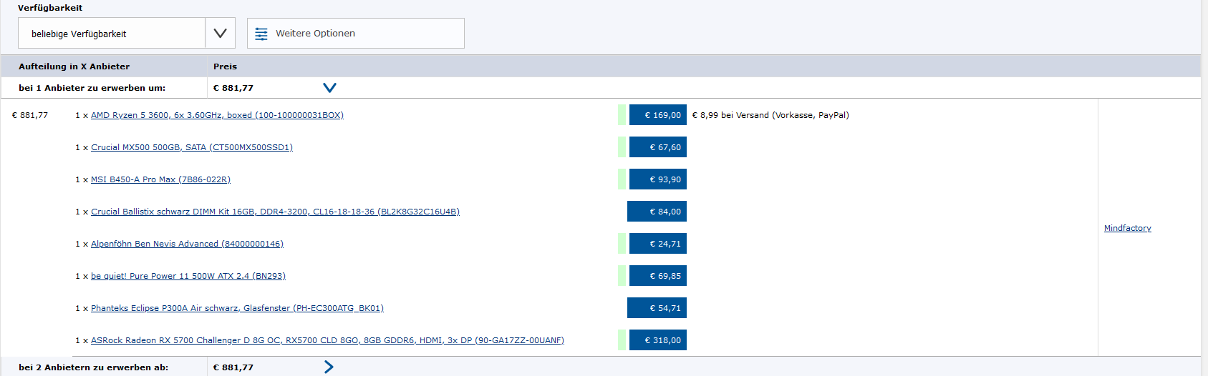Click the € 318,00 price button

click(658, 340)
